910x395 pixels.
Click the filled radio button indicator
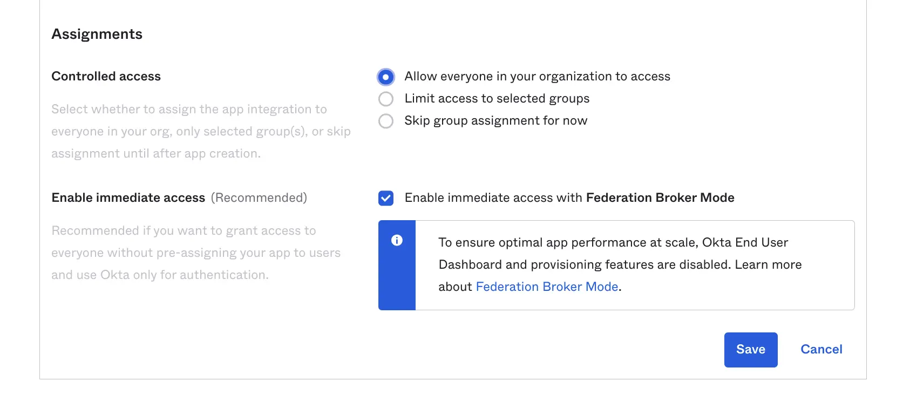tap(385, 77)
